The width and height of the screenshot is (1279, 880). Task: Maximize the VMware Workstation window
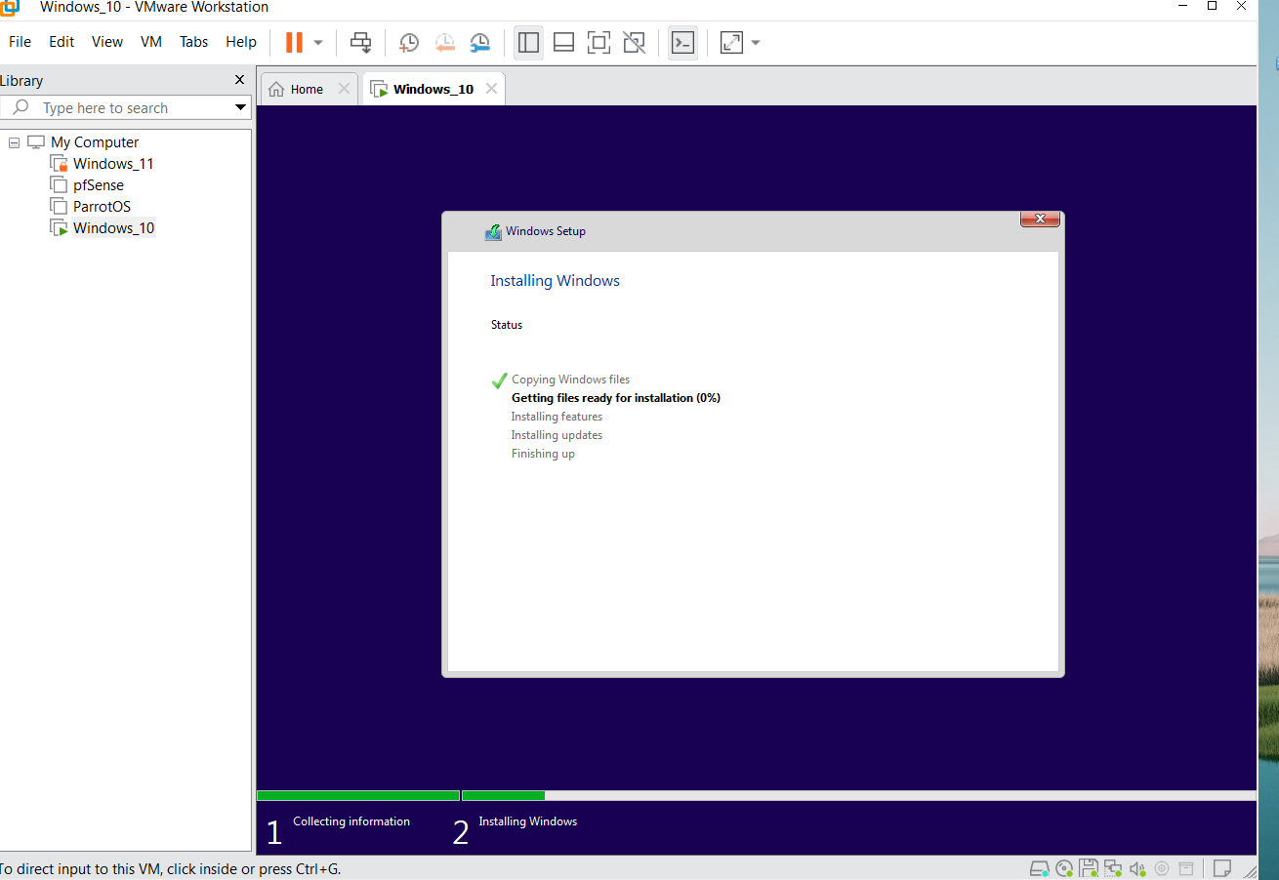(x=1212, y=6)
